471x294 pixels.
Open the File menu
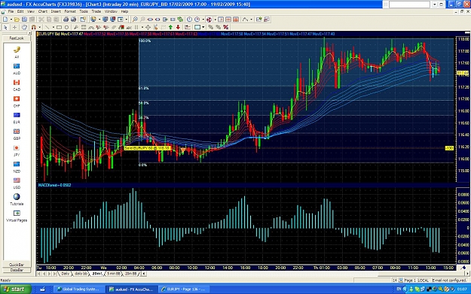click(11, 11)
